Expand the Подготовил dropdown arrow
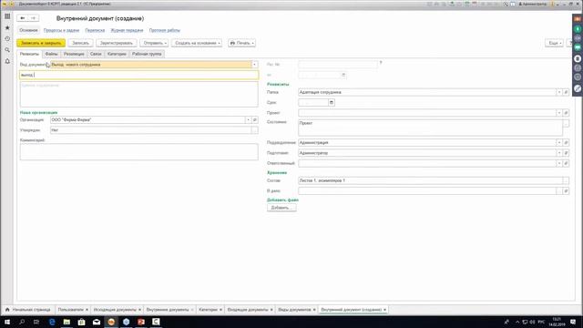Viewport: 583px width, 328px height. tap(558, 153)
